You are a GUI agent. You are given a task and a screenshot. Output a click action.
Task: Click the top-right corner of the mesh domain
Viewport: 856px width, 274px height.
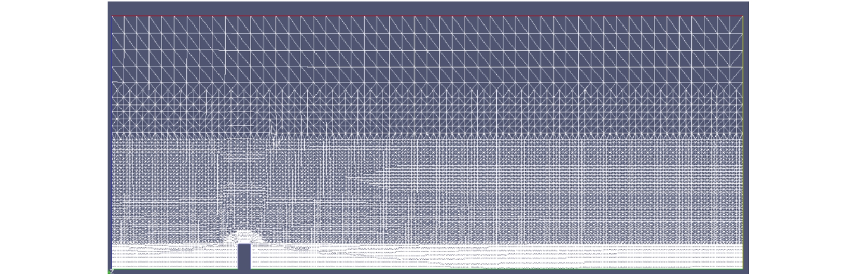point(742,16)
